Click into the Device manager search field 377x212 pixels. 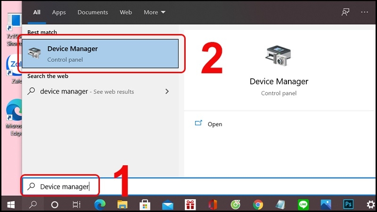tap(198, 187)
